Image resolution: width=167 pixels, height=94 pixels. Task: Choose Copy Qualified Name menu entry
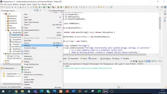42,30
